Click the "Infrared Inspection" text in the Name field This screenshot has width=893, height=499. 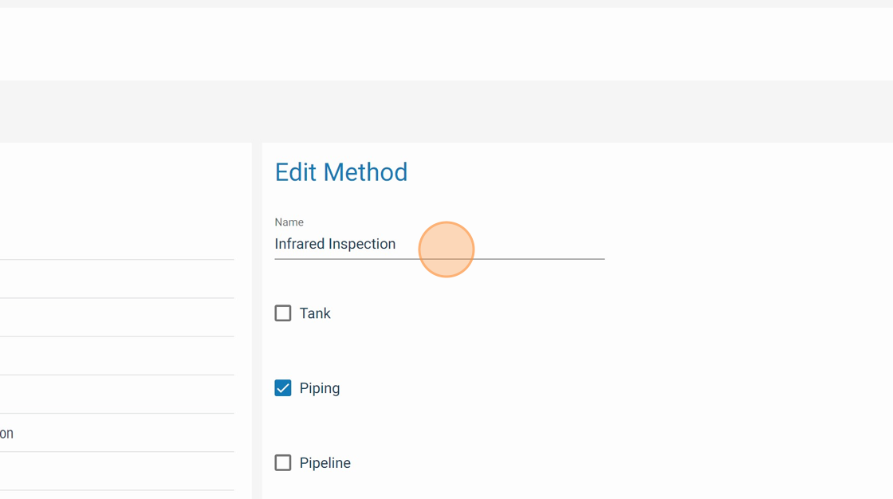(335, 244)
